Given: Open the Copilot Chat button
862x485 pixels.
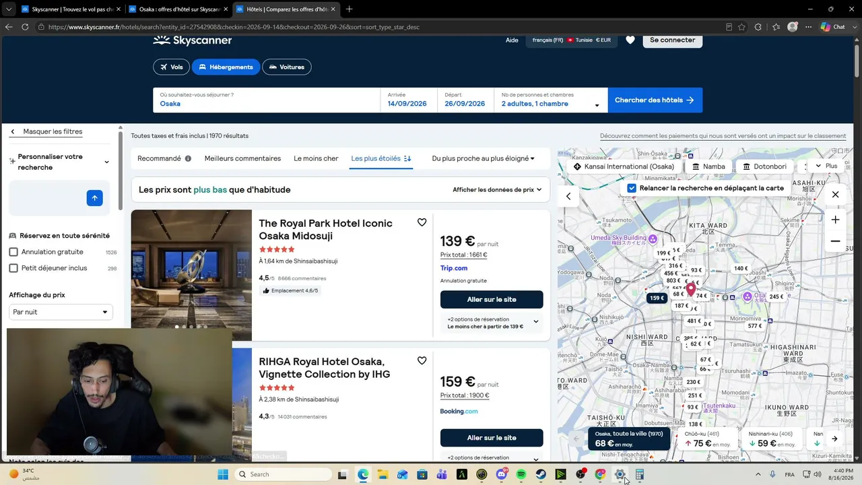Looking at the screenshot, I should [x=833, y=27].
